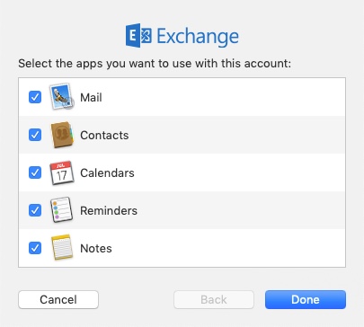Toggle the Calendars checkbox off
Image resolution: width=364 pixels, height=327 pixels.
click(x=35, y=172)
